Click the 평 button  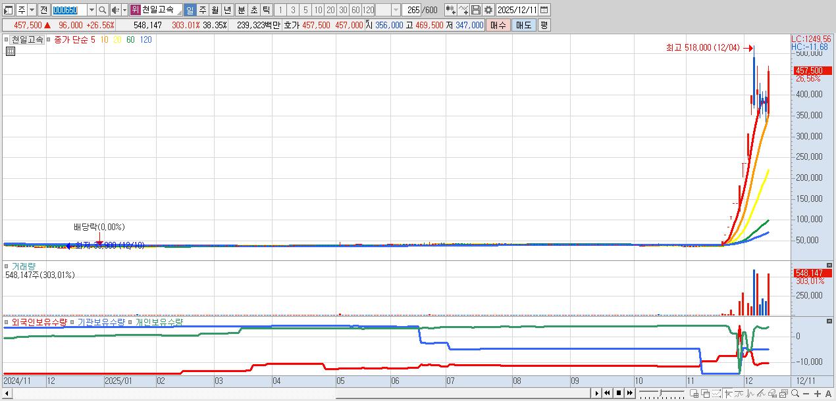coord(544,25)
